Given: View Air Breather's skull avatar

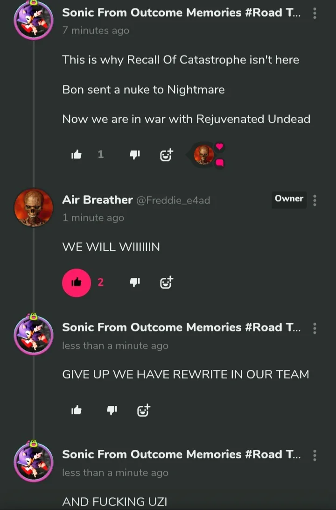Looking at the screenshot, I should [x=34, y=207].
